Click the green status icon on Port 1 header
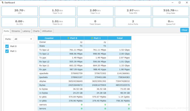190x111 pixels. point(92,38)
